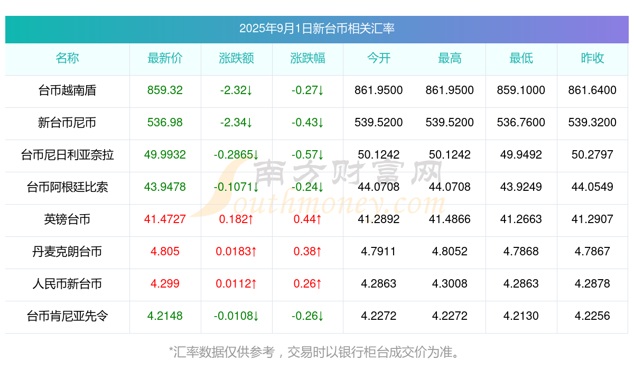This screenshot has height=369, width=634.
Task: Click the 台币阿根廷比索 row name
Action: tap(67, 188)
